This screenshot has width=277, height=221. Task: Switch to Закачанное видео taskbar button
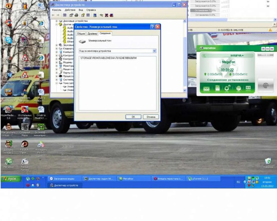pos(65,179)
